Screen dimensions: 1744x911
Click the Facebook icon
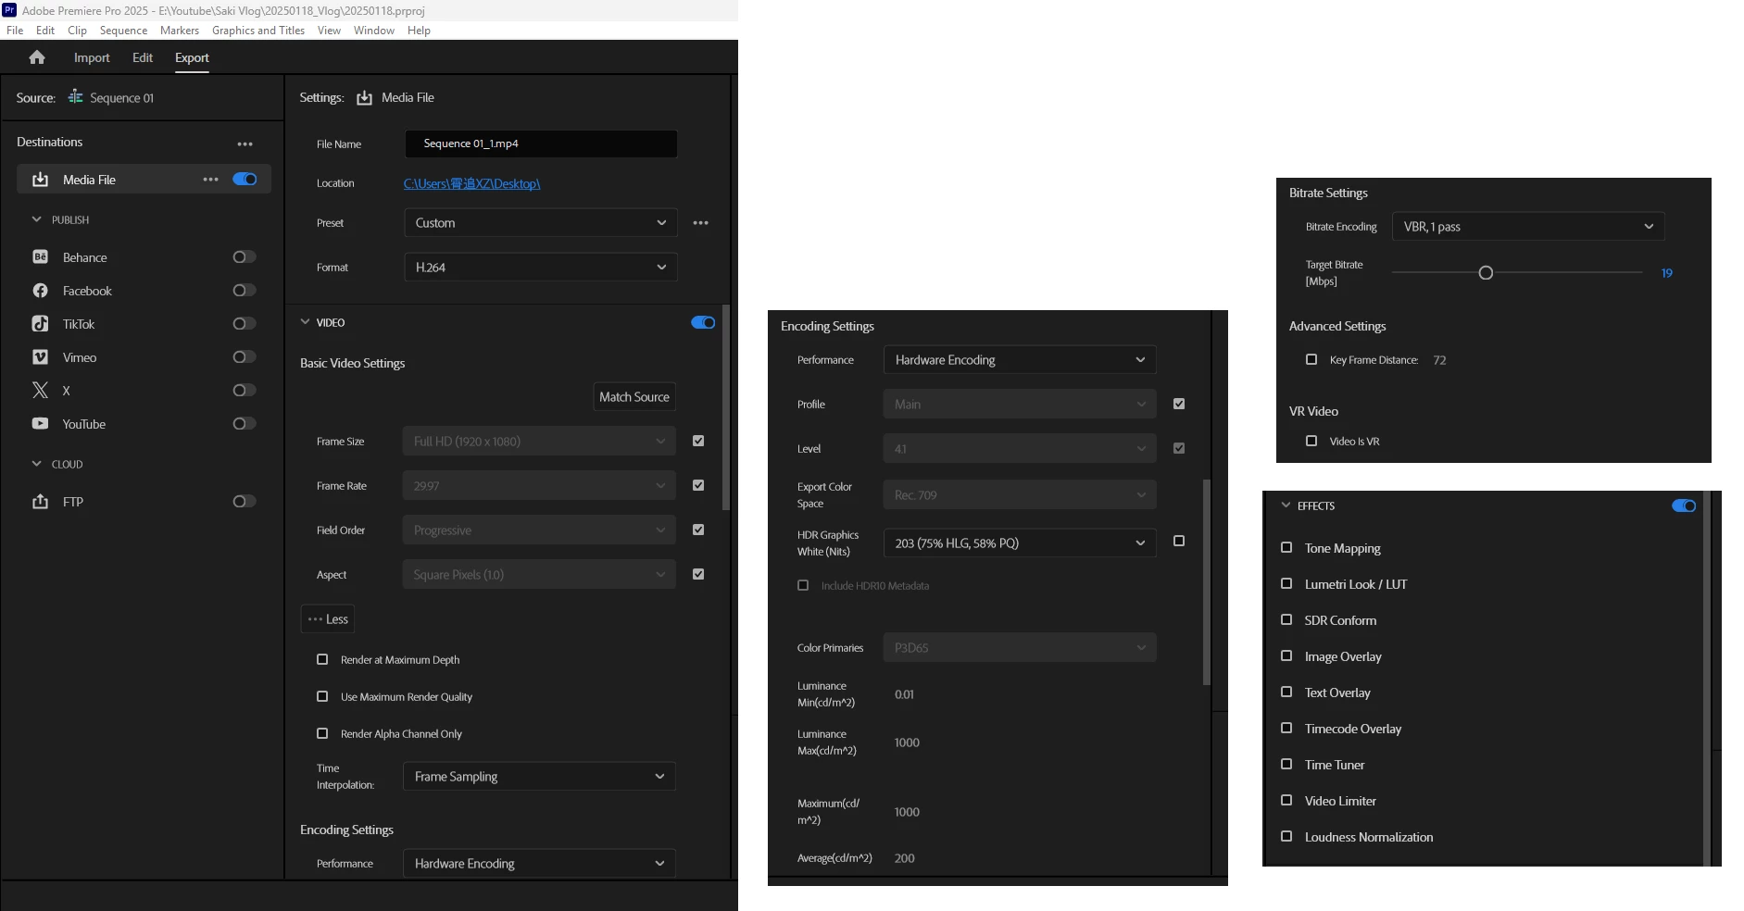[41, 291]
